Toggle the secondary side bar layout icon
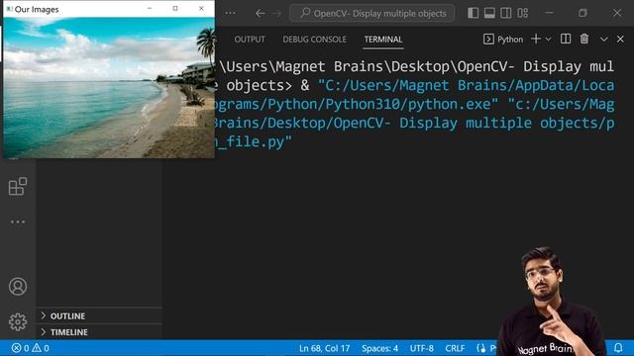Viewport: 634px width, 356px height. tap(506, 13)
